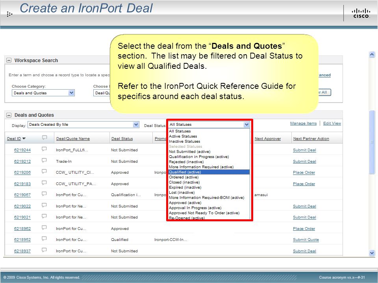Open comment icon for deal 6218952
This screenshot has width=378, height=283.
[x=44, y=239]
